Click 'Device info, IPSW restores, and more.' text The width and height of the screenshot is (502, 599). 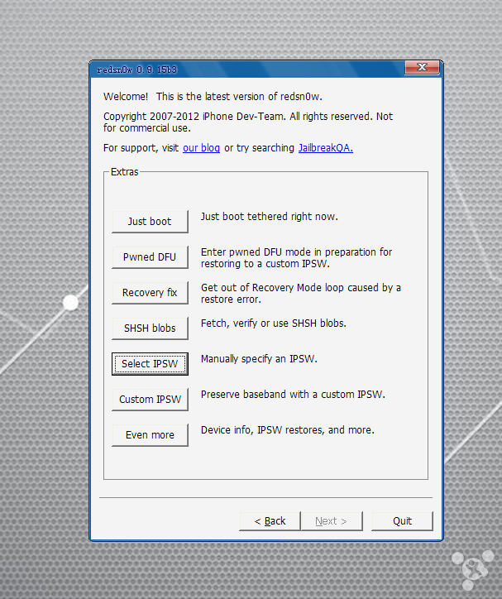click(288, 430)
